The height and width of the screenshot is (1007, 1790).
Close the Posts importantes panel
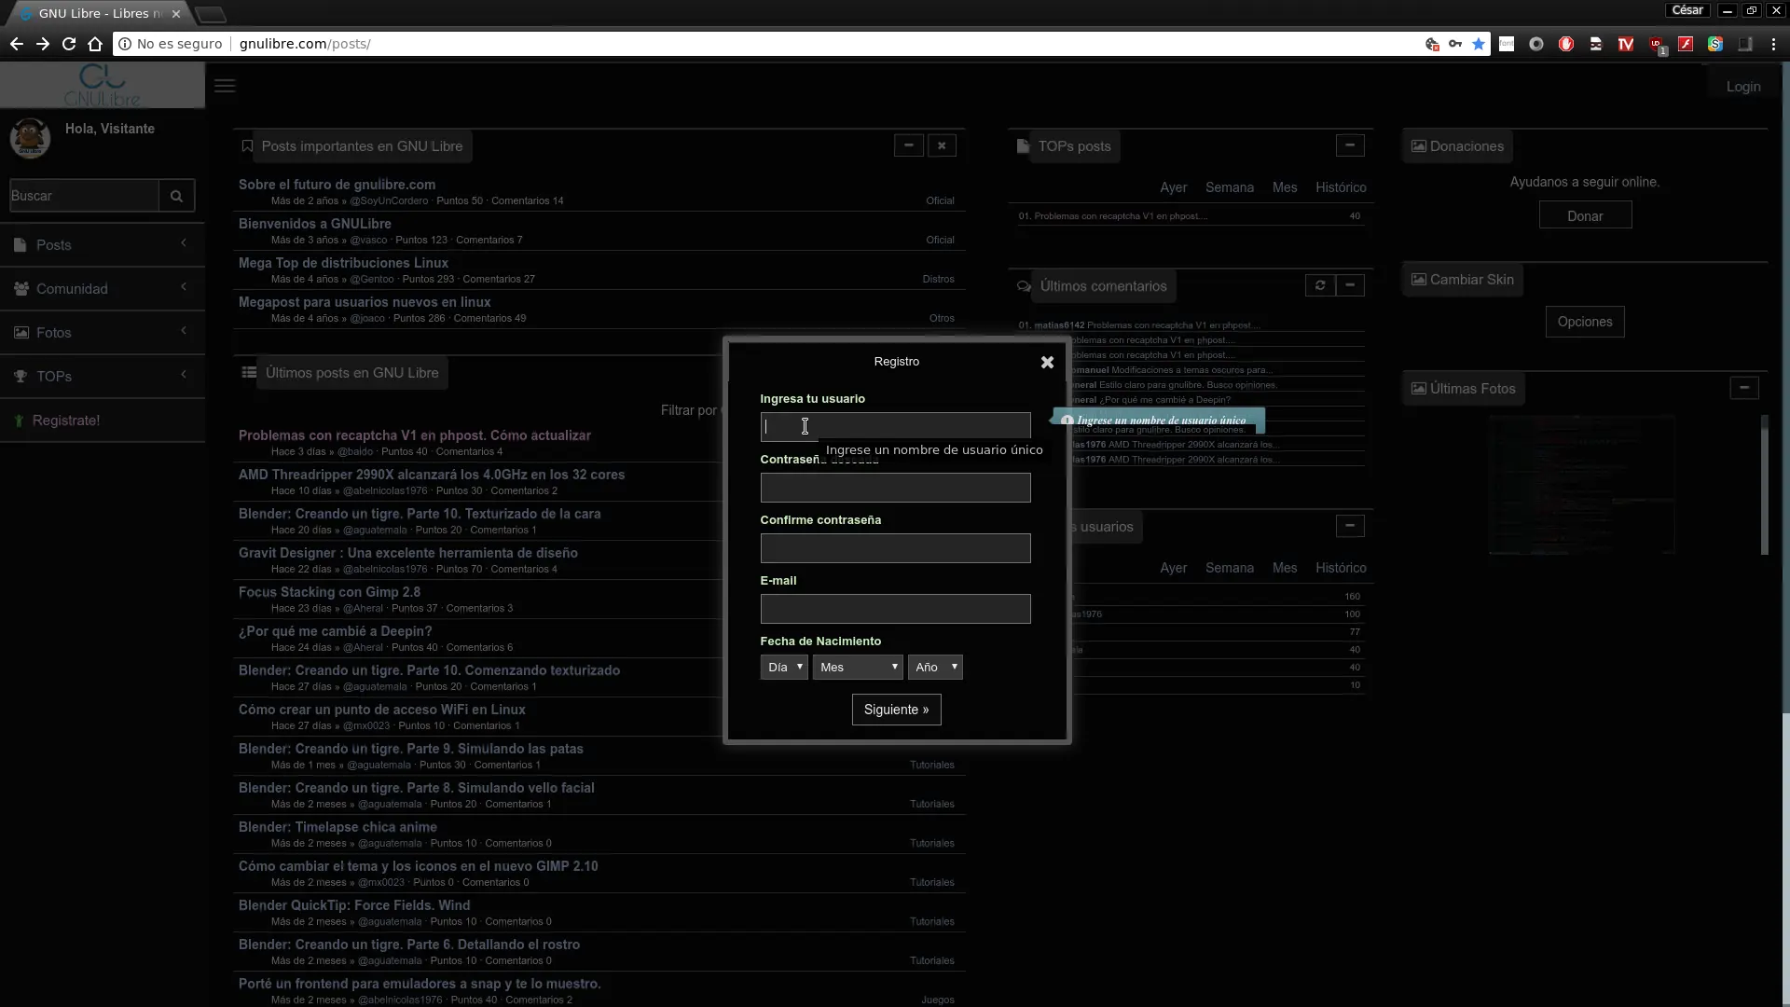[x=942, y=145]
